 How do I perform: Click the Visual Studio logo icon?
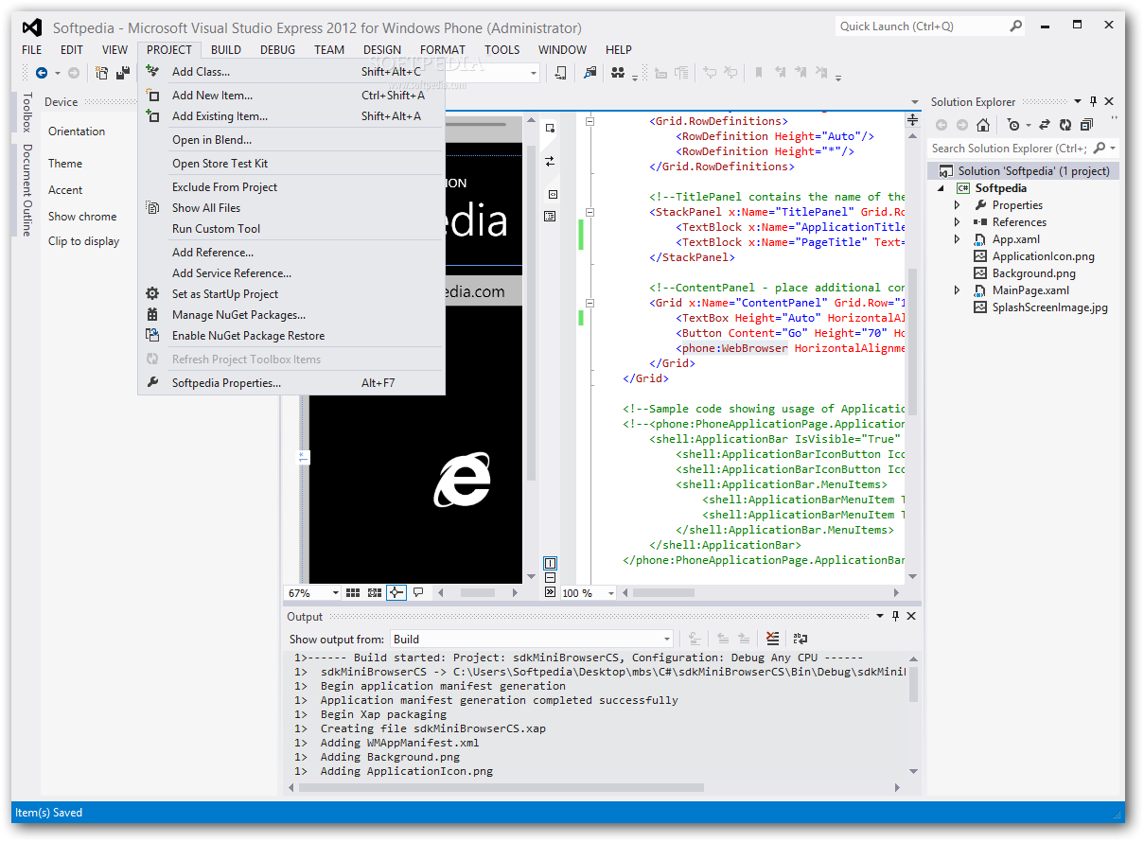coord(31,27)
